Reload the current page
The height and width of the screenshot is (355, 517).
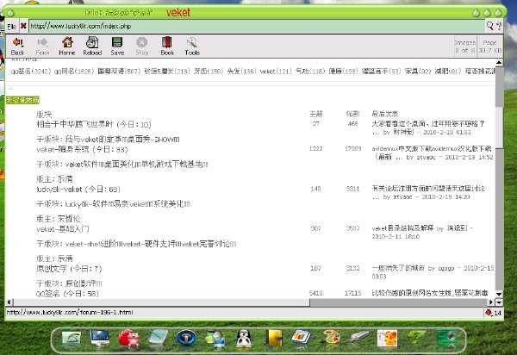click(92, 46)
